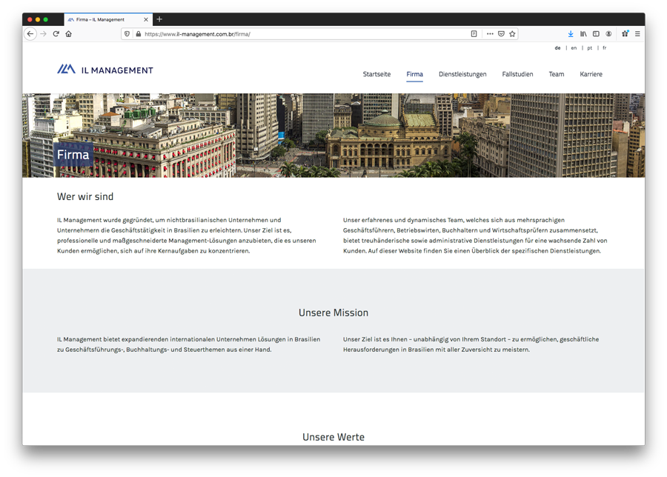Click the Unsere Werte heading
This screenshot has width=667, height=477.
pyautogui.click(x=333, y=437)
